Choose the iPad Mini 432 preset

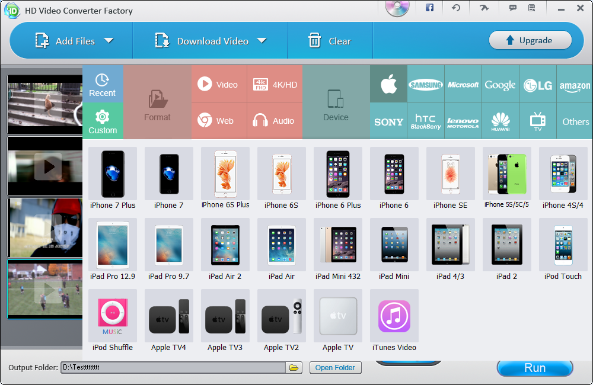[x=338, y=250]
